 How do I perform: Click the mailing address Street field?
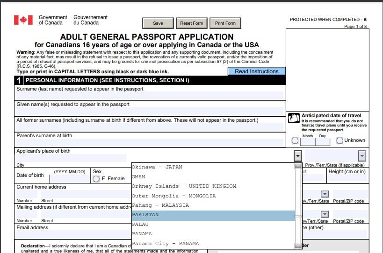pos(86,214)
